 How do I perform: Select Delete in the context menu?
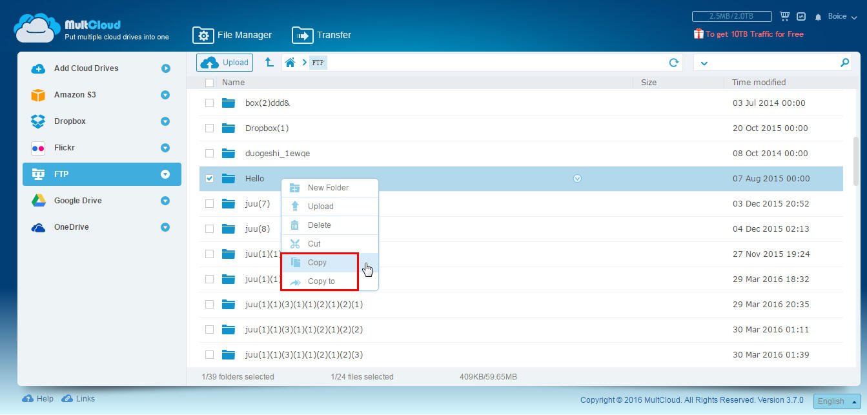tap(319, 225)
